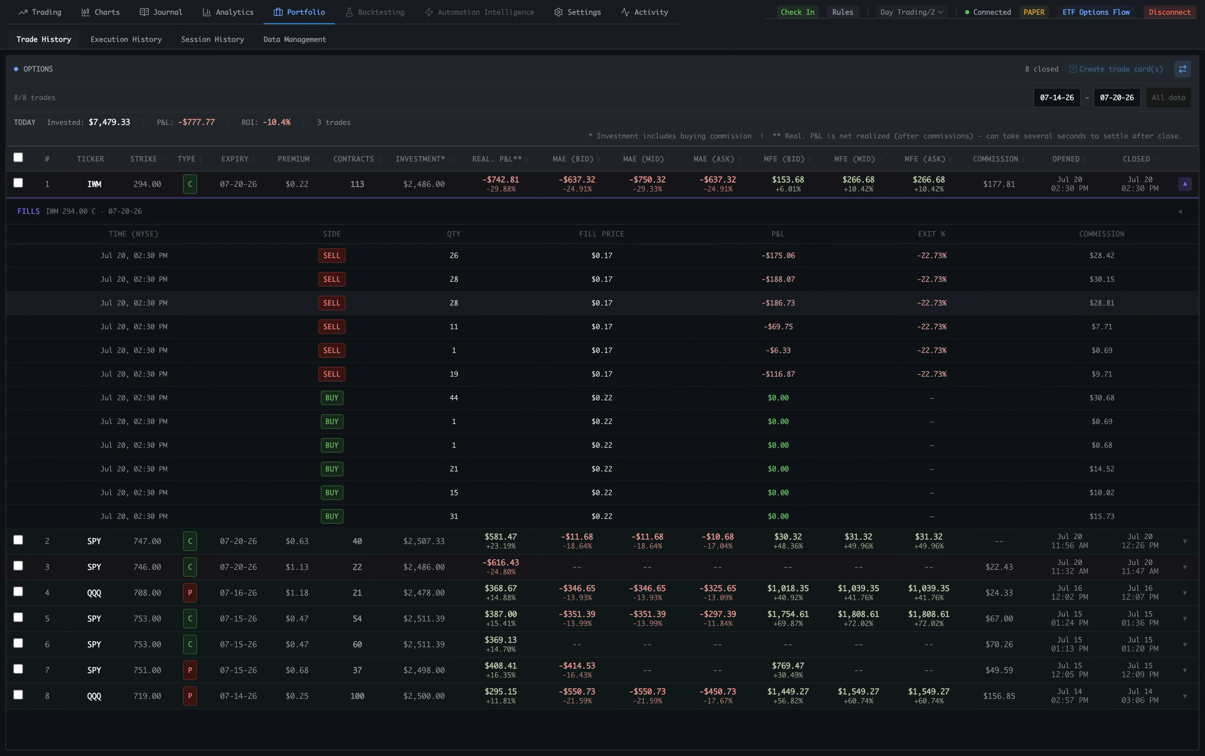The height and width of the screenshot is (756, 1205).
Task: Switch to Data Management sub-tab
Action: coord(294,39)
